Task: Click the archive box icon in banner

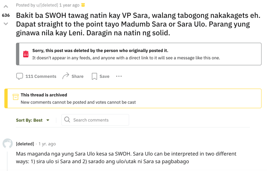Action: (x=16, y=97)
